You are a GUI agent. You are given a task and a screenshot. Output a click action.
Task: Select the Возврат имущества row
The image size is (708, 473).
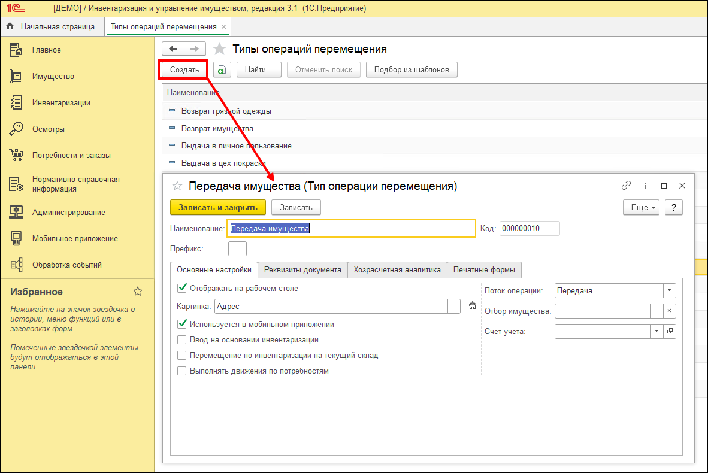435,128
